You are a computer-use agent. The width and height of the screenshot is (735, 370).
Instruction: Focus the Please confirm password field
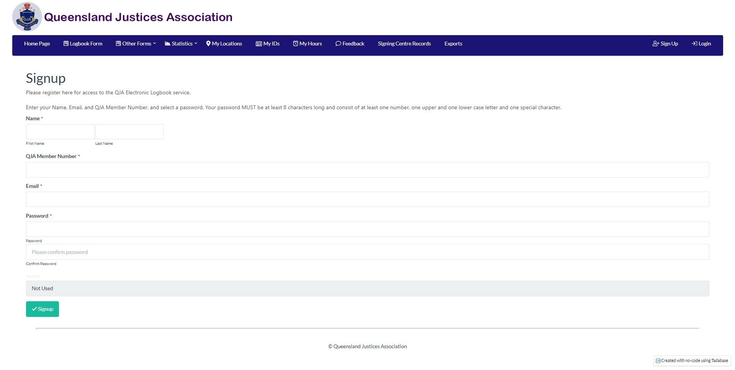[367, 252]
